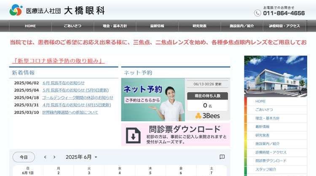Click the calendar feedback speech-bubble icon
This screenshot has height=176, width=316.
[x=222, y=157]
